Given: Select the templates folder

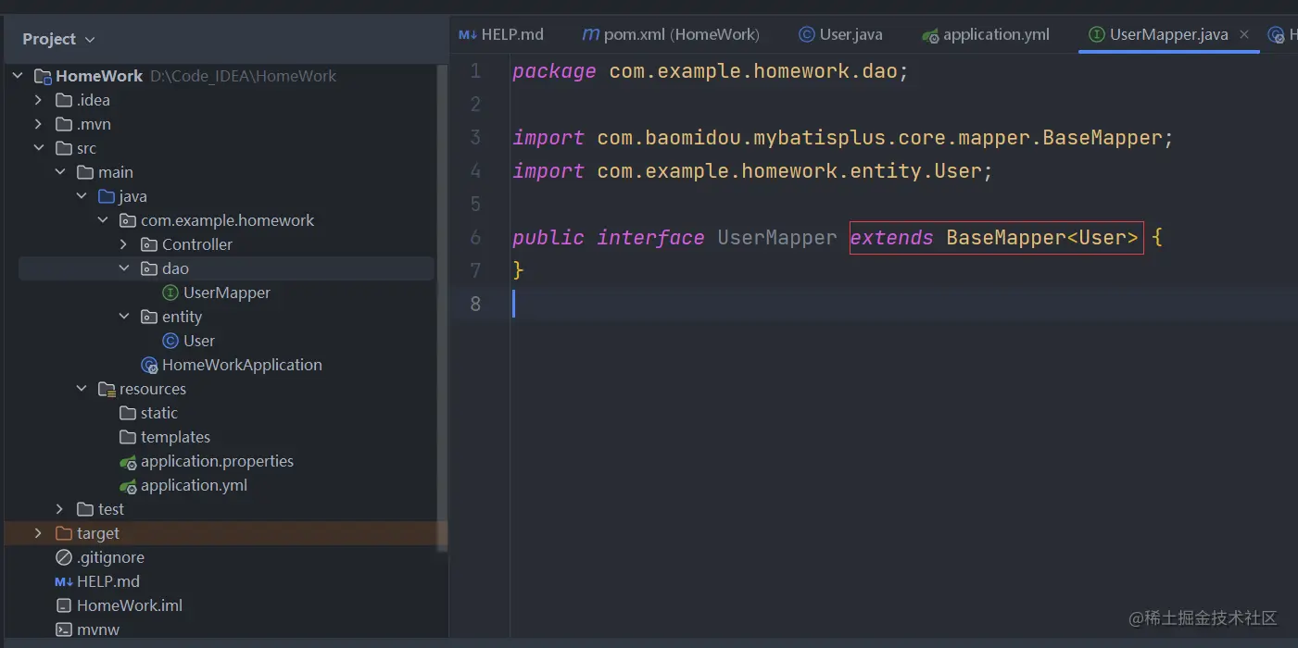Looking at the screenshot, I should tap(175, 437).
